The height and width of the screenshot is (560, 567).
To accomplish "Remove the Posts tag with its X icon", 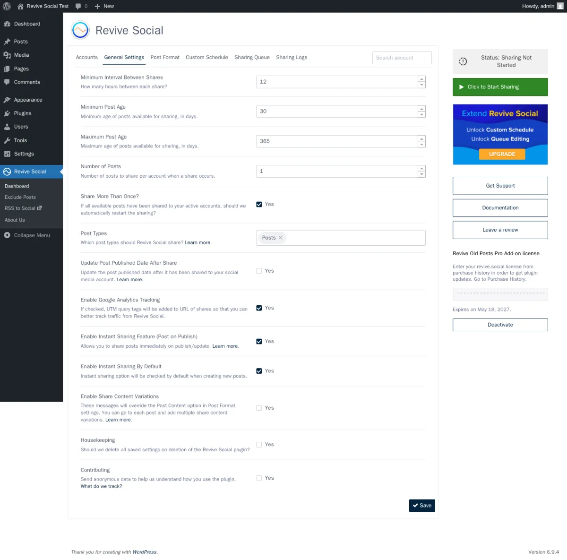I will [x=281, y=238].
